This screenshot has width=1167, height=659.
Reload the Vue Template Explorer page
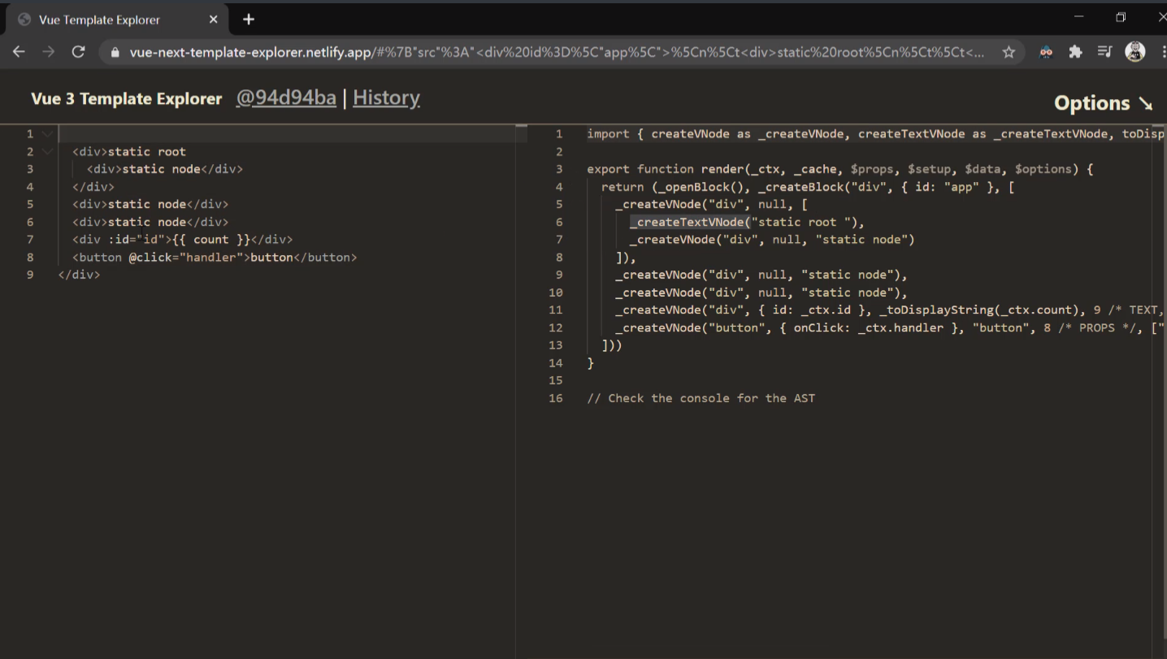point(78,52)
